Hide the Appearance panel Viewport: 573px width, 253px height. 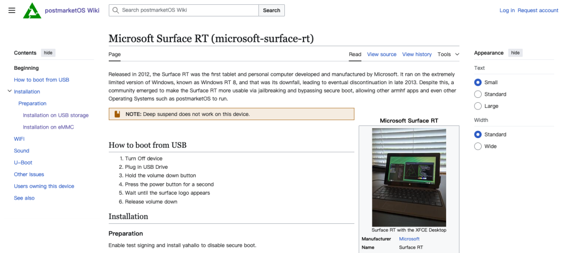tap(515, 53)
